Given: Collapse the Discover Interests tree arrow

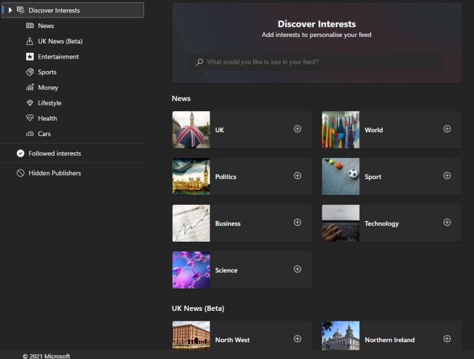Looking at the screenshot, I should tap(10, 10).
